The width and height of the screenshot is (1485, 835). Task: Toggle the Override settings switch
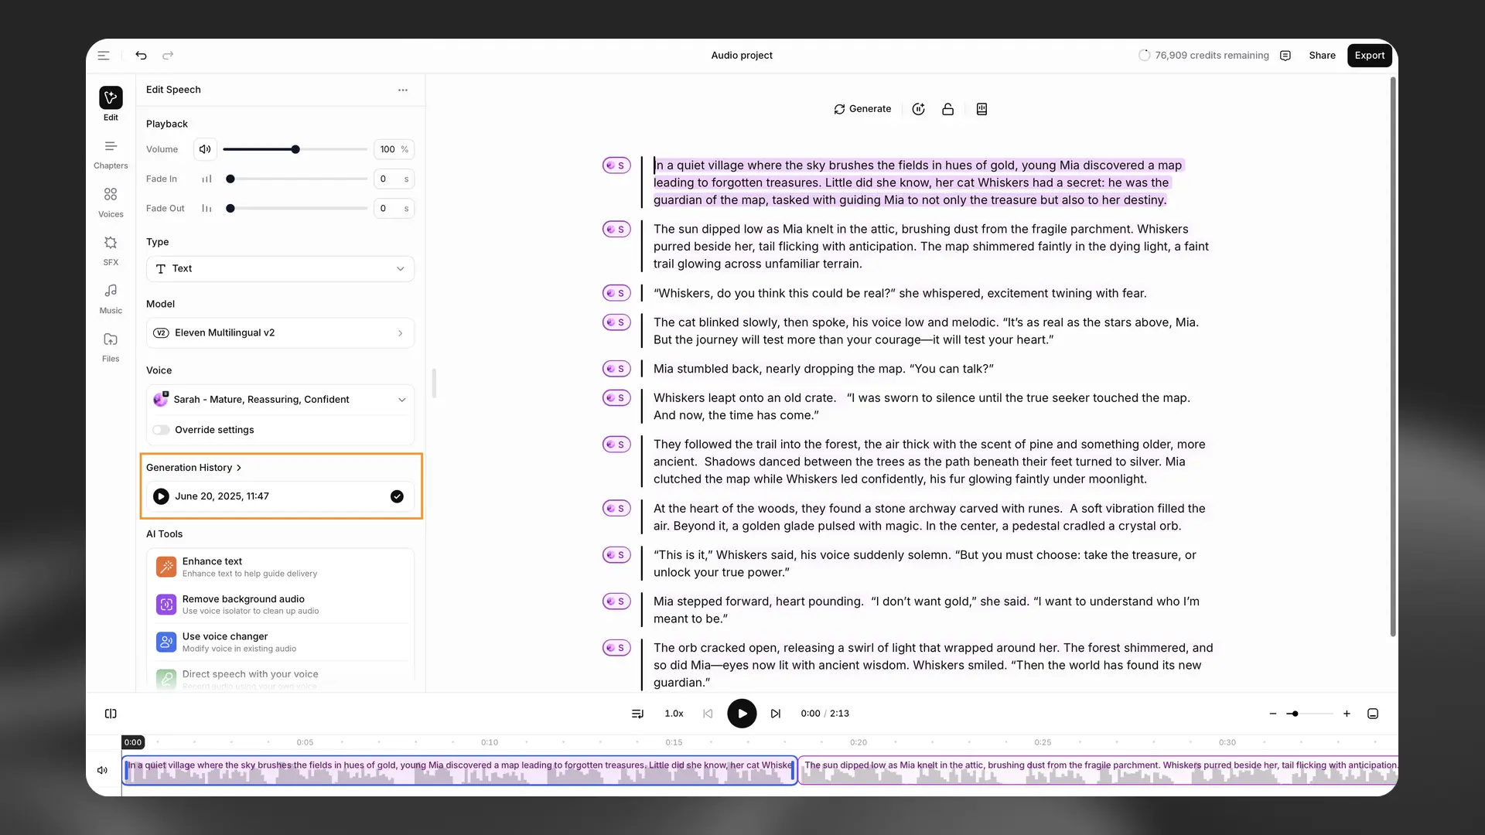coord(161,430)
